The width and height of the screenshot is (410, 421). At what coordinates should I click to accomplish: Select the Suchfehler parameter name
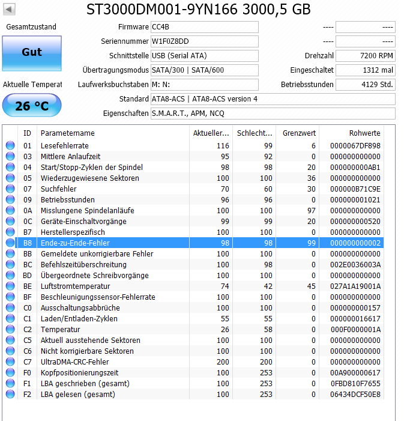click(x=58, y=189)
